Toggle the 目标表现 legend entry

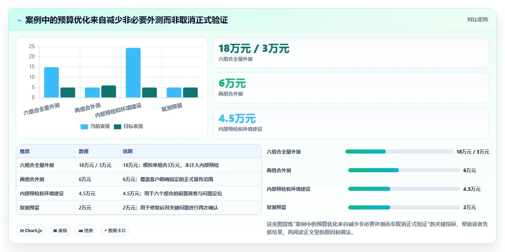pyautogui.click(x=128, y=126)
